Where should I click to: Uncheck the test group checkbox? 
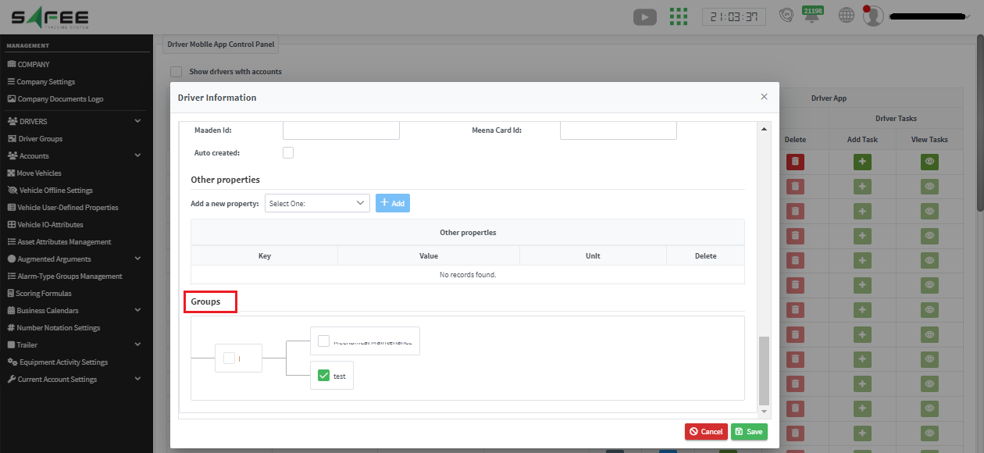(323, 376)
